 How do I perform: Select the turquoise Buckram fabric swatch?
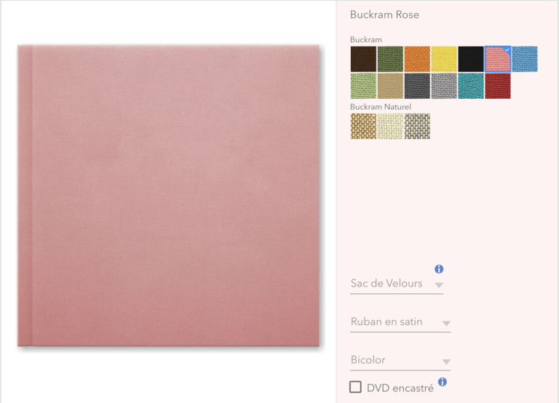[x=471, y=86]
